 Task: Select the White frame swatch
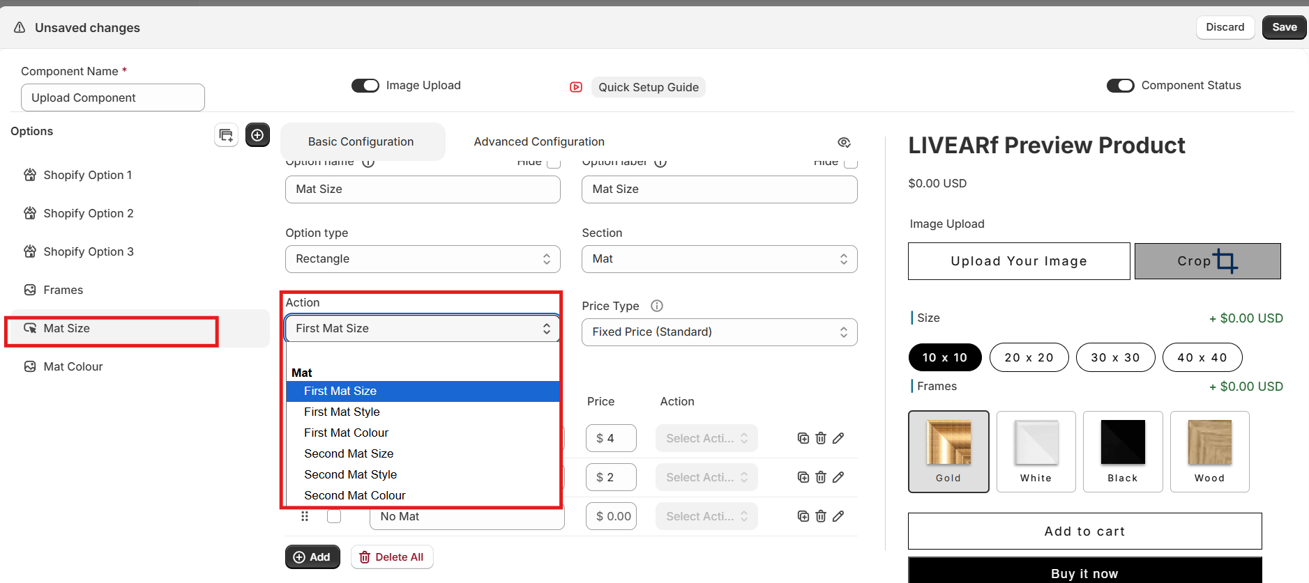pos(1036,451)
